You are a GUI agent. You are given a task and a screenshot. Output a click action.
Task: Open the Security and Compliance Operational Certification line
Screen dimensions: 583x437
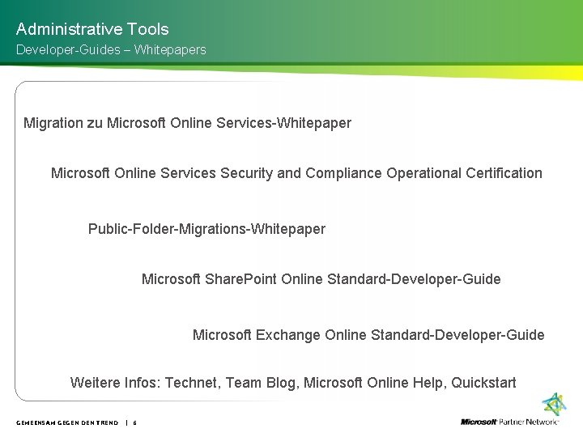[296, 173]
